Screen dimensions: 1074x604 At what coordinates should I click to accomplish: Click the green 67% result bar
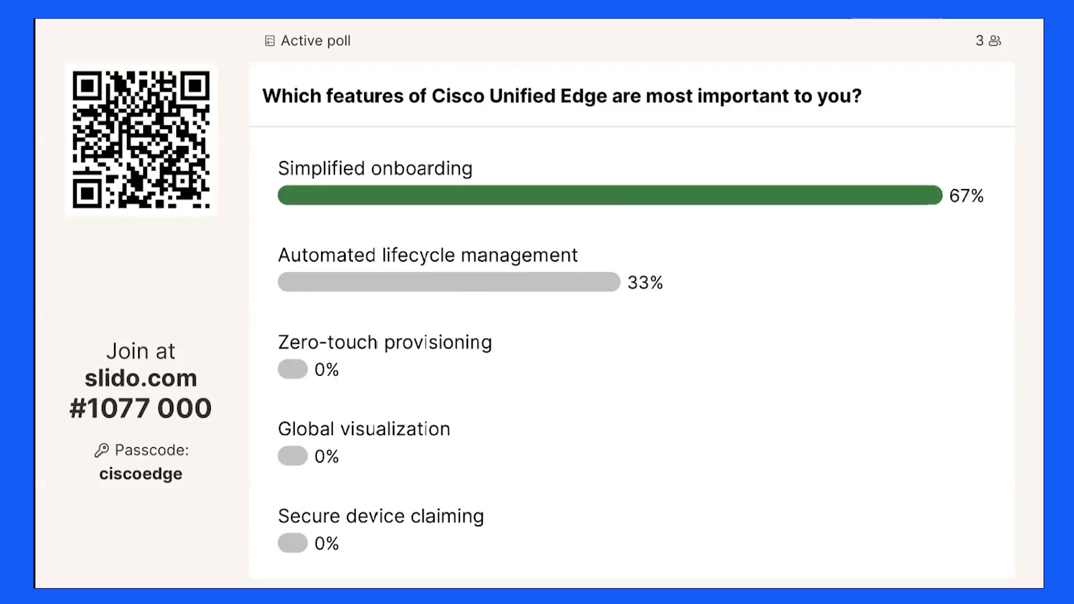(x=610, y=195)
